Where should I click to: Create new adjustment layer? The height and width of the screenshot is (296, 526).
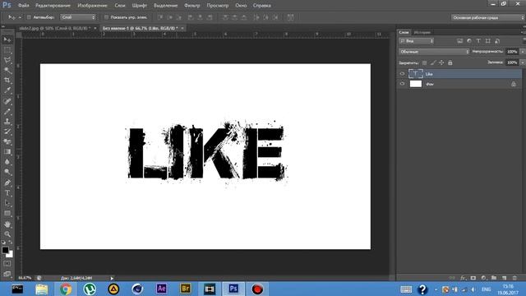(483, 278)
